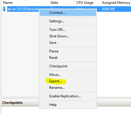Select the ait-vm-2012R2template row name

click(23, 9)
